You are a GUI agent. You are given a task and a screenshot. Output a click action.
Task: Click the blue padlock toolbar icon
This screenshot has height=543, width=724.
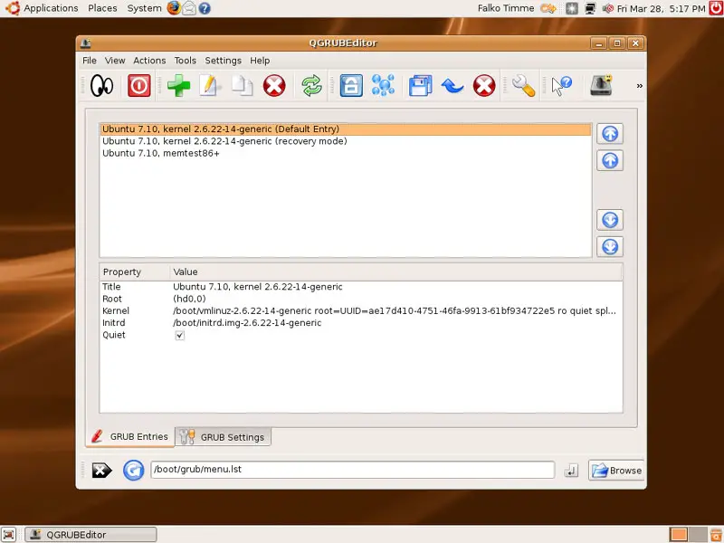351,86
